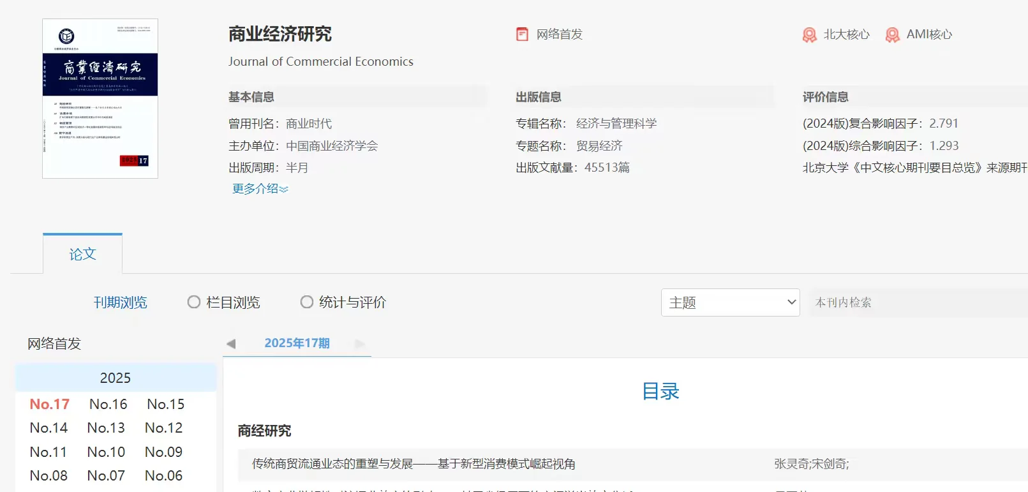The image size is (1028, 492).
Task: Click the Journal of Commercial Economics subtitle
Action: point(321,61)
